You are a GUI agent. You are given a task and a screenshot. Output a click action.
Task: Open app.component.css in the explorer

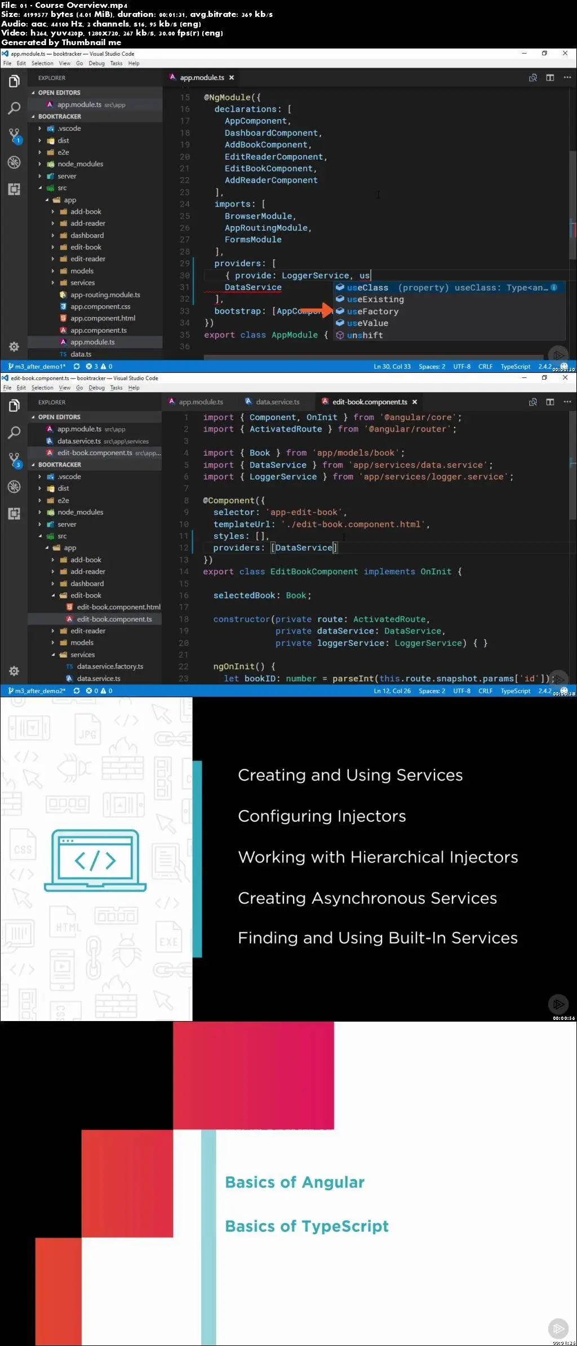tap(100, 307)
